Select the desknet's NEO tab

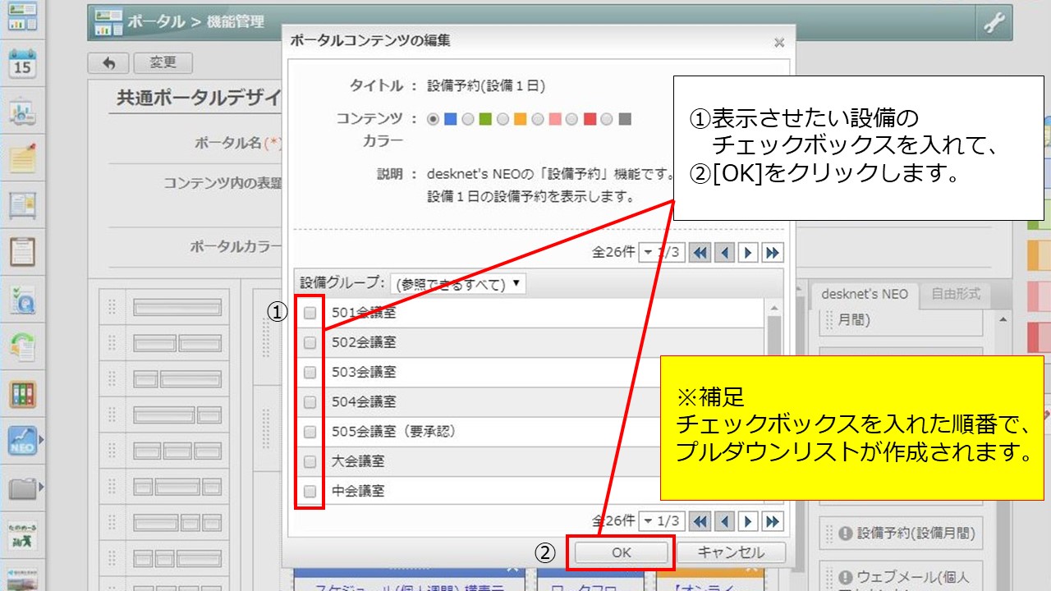point(864,294)
